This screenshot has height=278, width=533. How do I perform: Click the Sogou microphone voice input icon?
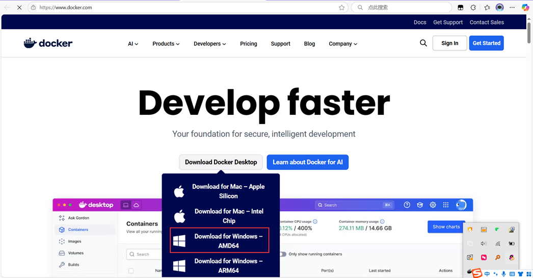point(504,274)
